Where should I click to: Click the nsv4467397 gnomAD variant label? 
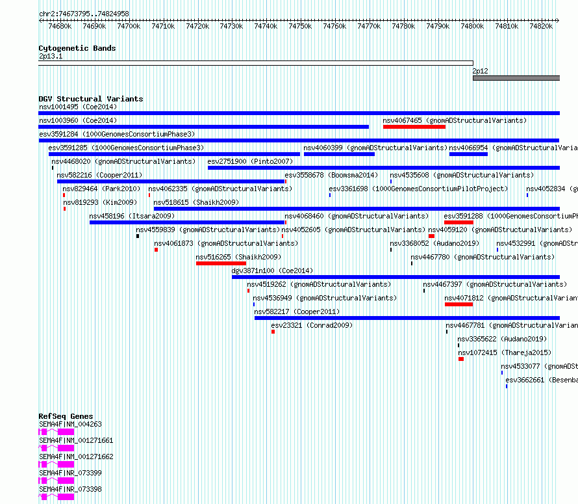495,285
